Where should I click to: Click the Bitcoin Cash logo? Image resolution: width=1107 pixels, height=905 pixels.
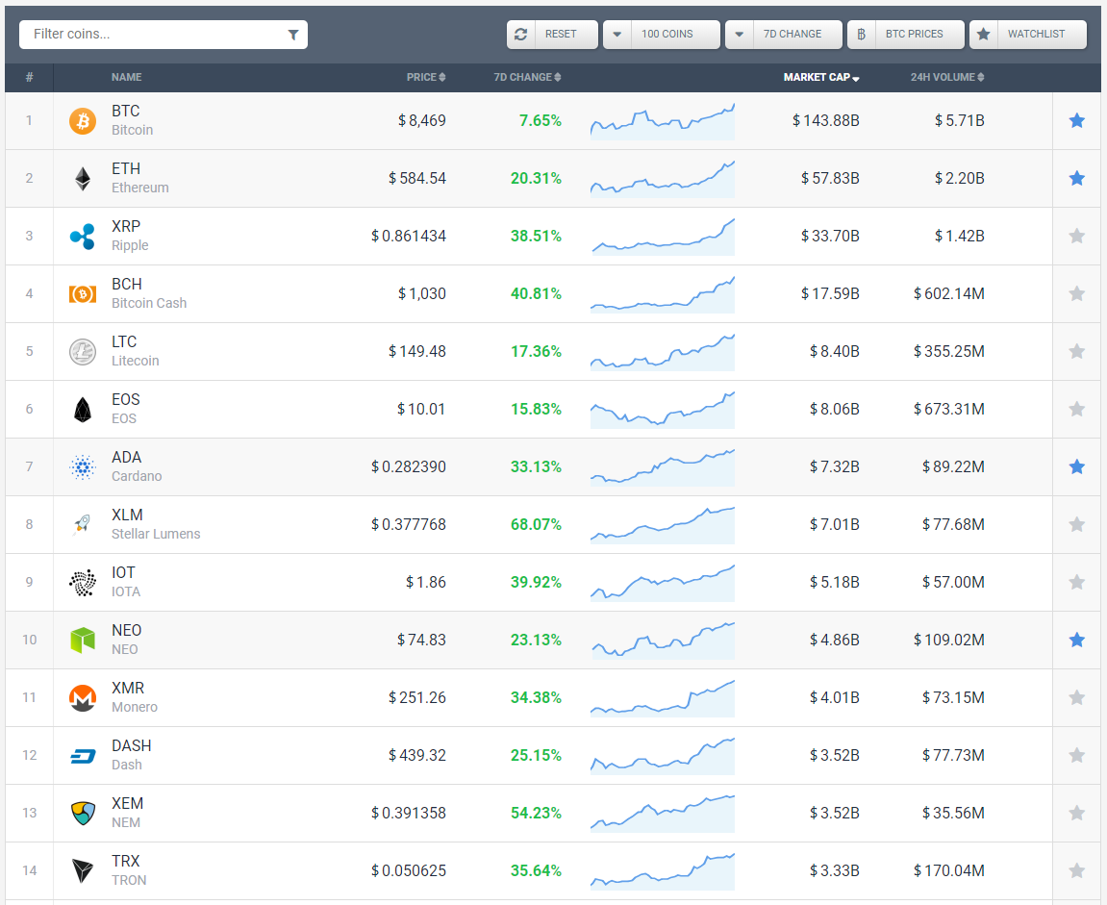83,293
